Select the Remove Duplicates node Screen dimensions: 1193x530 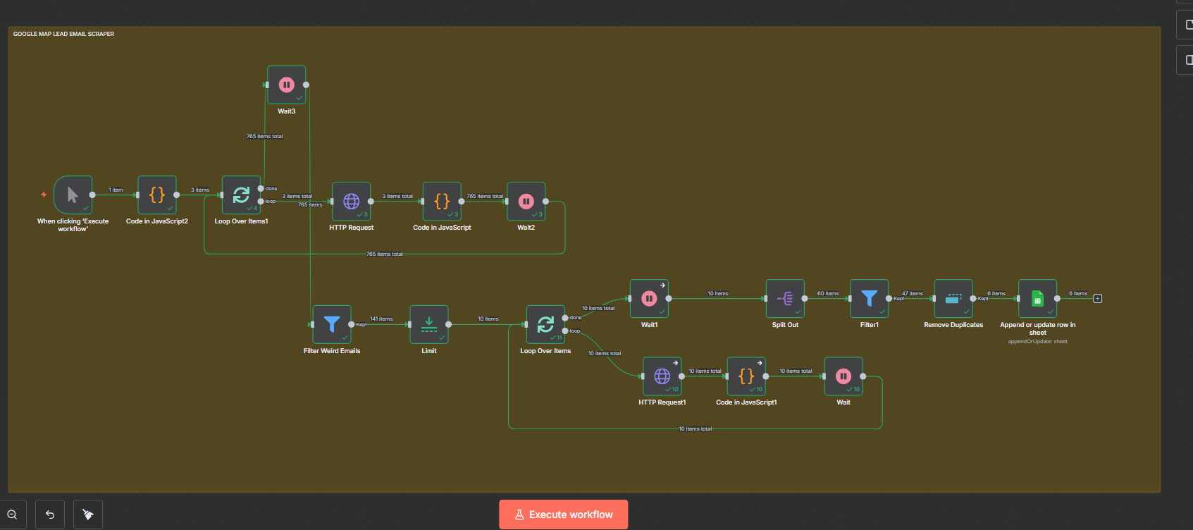[x=953, y=299]
